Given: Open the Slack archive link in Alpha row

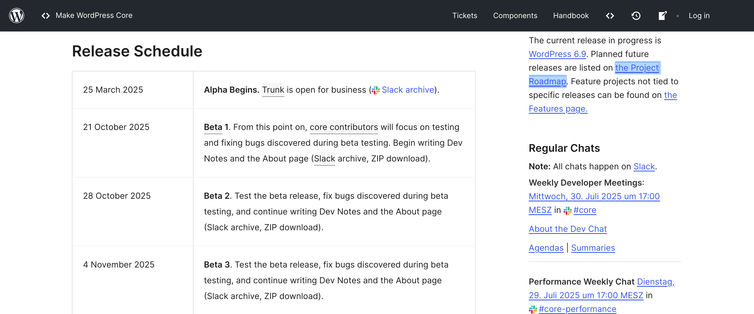Looking at the screenshot, I should [408, 90].
